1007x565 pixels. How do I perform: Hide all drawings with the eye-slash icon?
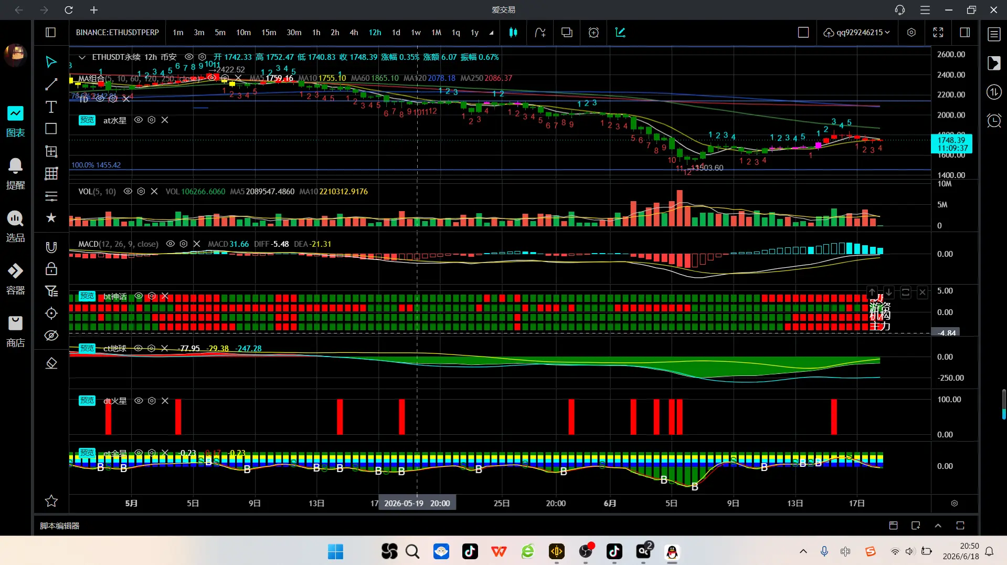click(51, 336)
